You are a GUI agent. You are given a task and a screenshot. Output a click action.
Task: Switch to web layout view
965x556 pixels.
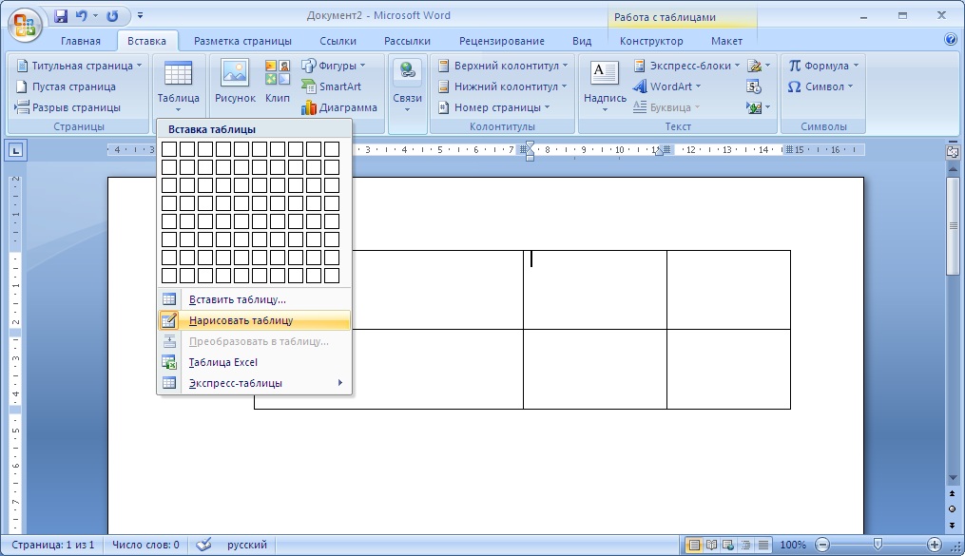pyautogui.click(x=728, y=545)
